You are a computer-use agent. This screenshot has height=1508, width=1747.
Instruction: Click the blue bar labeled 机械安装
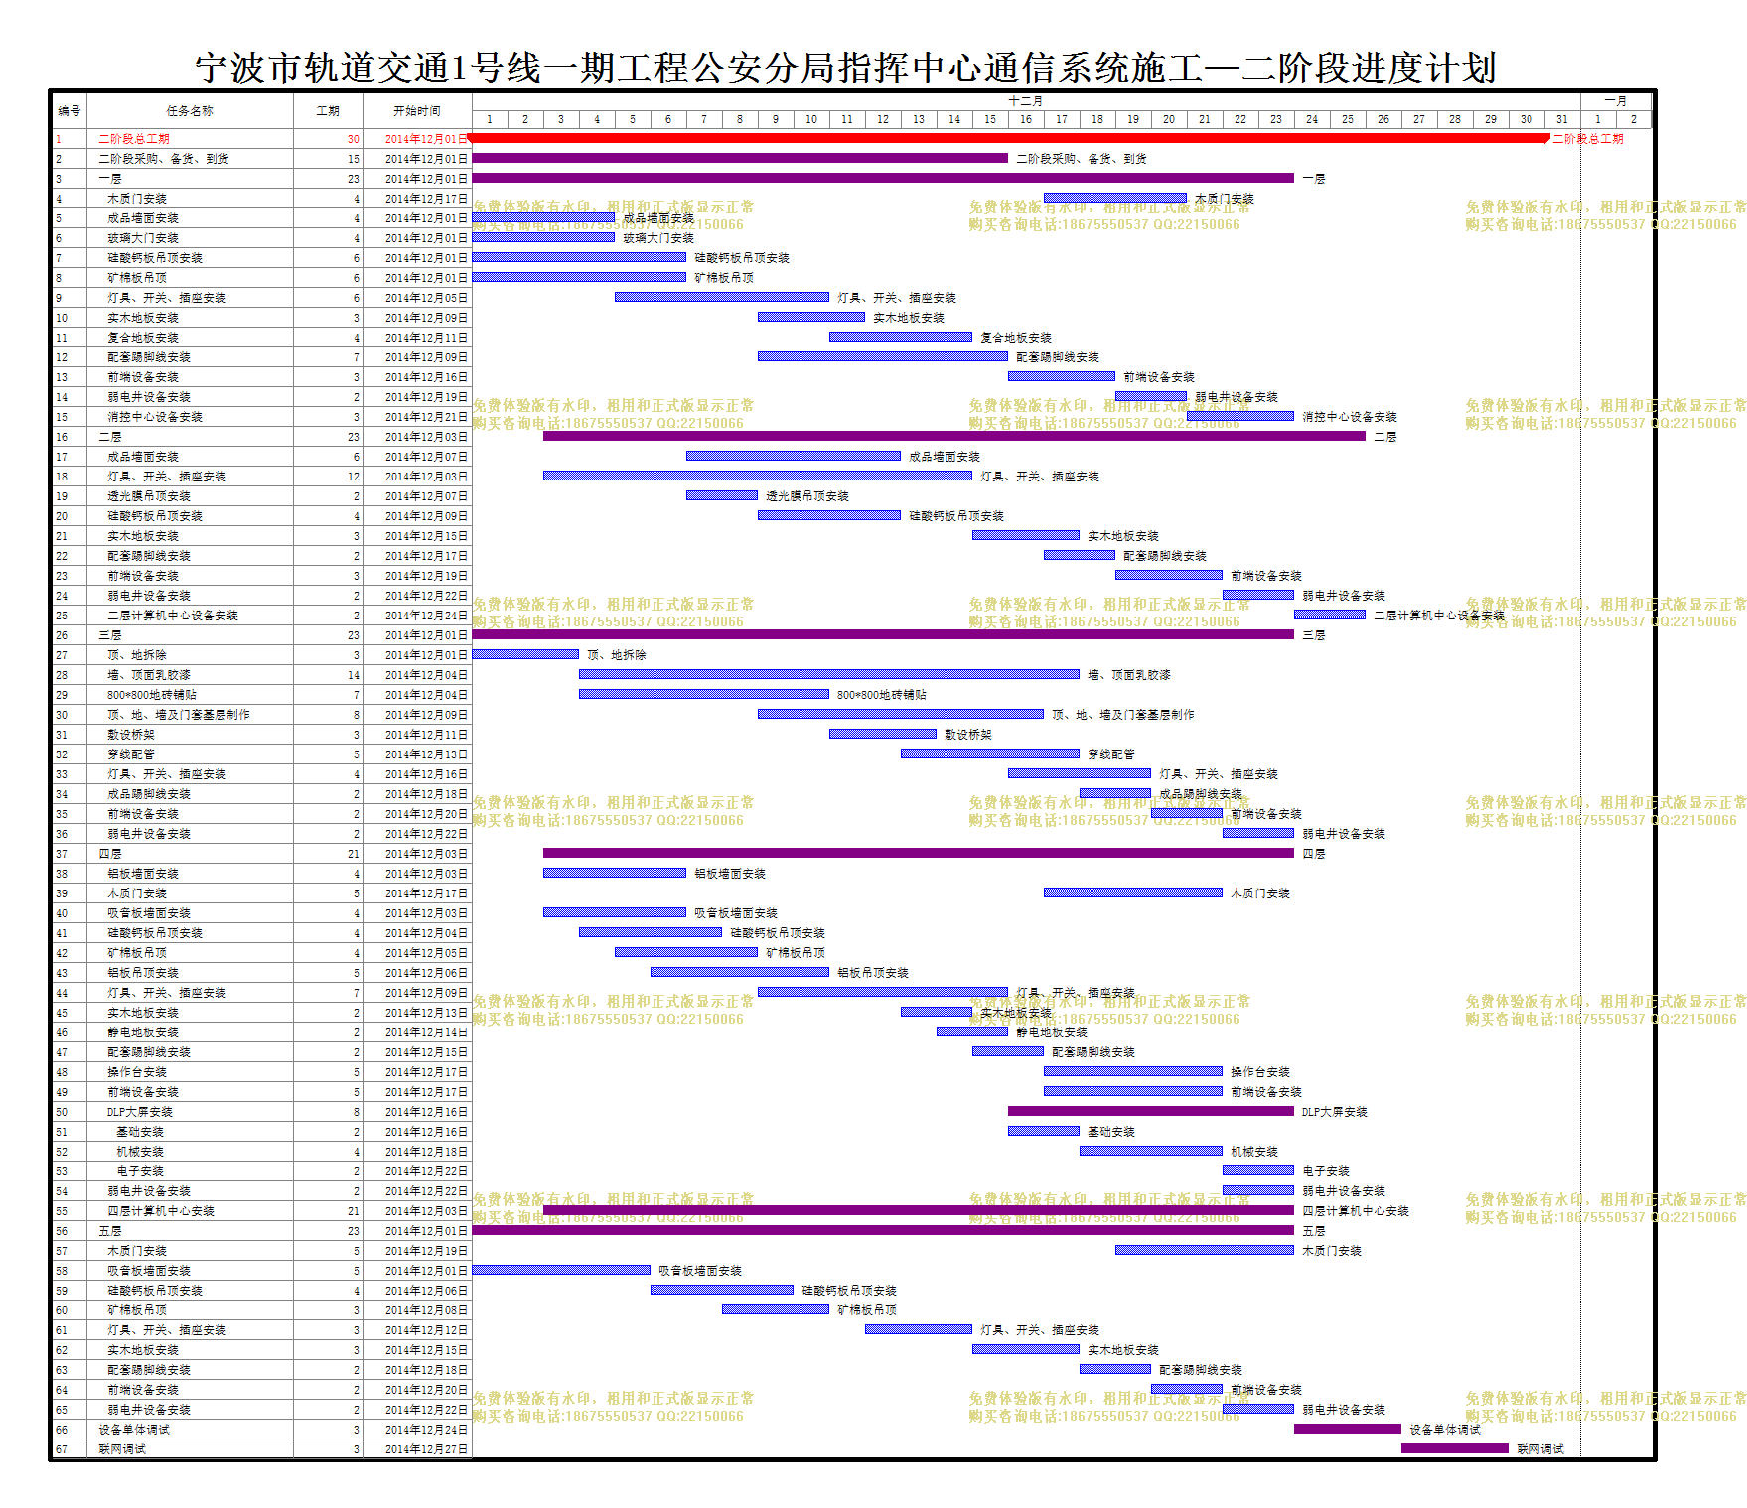tap(1151, 1151)
